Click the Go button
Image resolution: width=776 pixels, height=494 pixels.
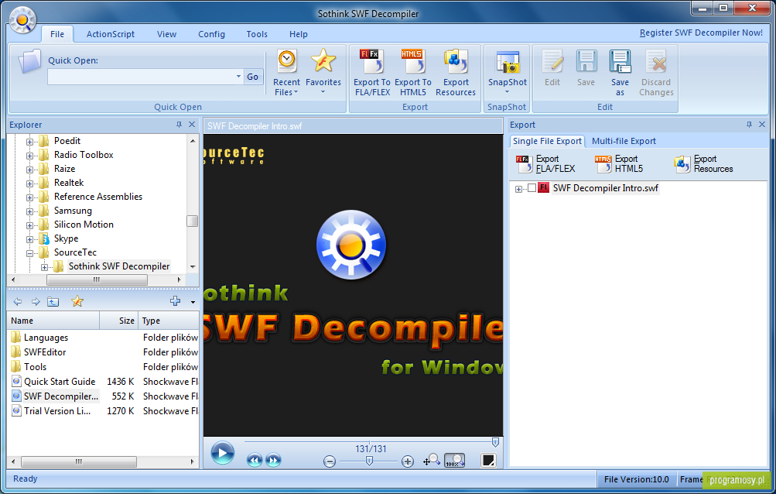pos(252,77)
